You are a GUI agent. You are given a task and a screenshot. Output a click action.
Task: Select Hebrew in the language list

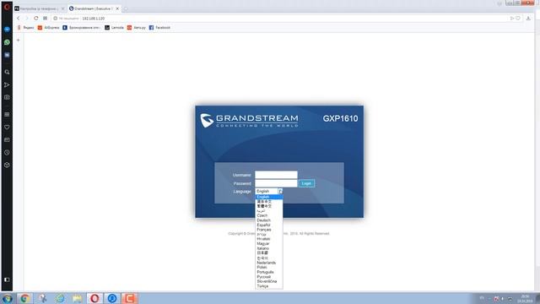(269, 235)
